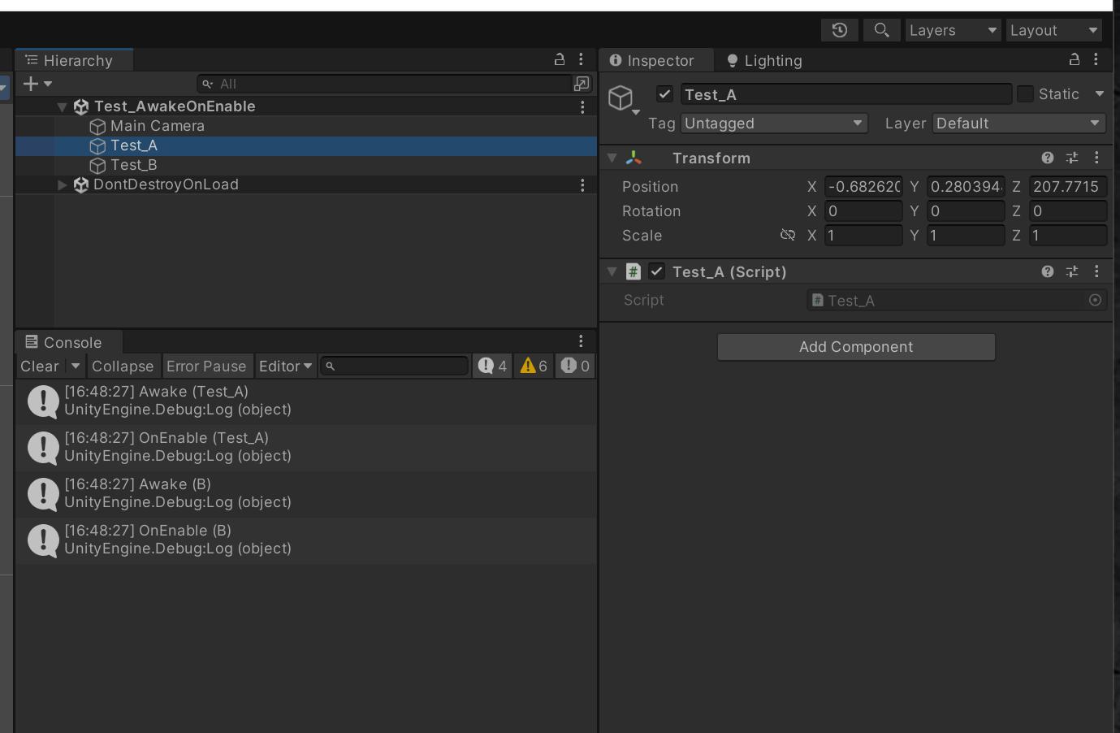Open the Test_A script help icon
The height and width of the screenshot is (733, 1120).
[x=1048, y=271]
